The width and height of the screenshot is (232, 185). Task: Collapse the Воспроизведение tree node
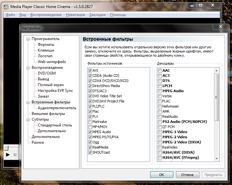click(x=28, y=68)
